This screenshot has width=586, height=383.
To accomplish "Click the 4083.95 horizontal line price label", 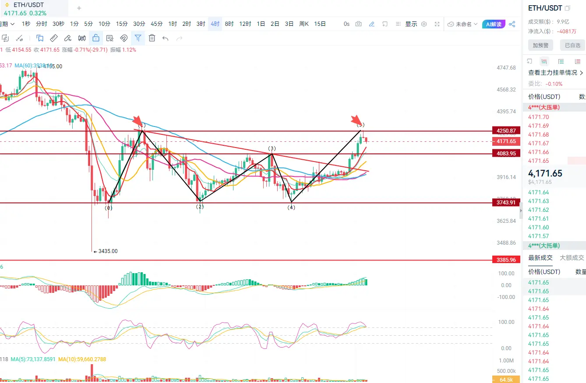I will (x=506, y=153).
